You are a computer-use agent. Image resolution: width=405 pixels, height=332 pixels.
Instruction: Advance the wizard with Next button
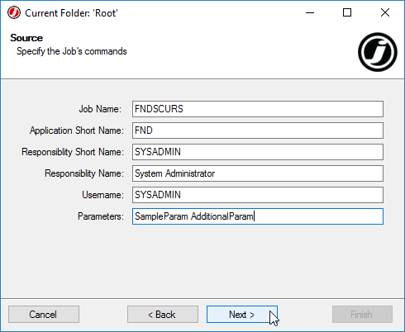(x=242, y=315)
